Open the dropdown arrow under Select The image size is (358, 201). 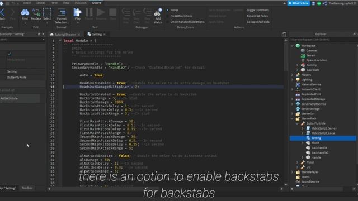point(47,23)
